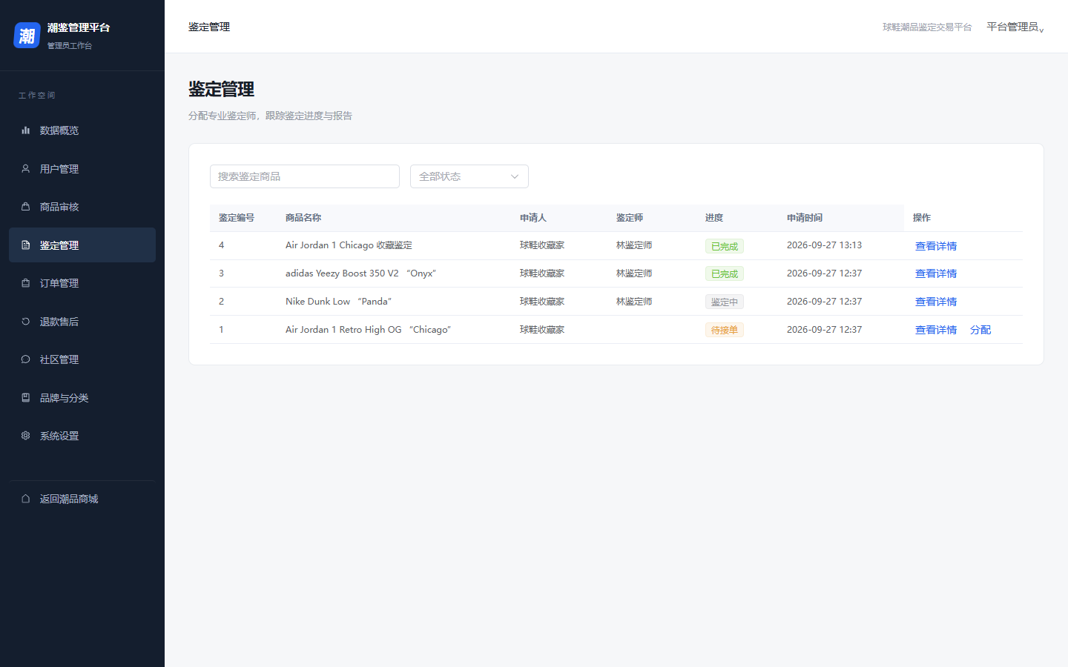Screen dimensions: 1068x667
Task: View details of Nike Dunk Low Panda
Action: (x=935, y=302)
